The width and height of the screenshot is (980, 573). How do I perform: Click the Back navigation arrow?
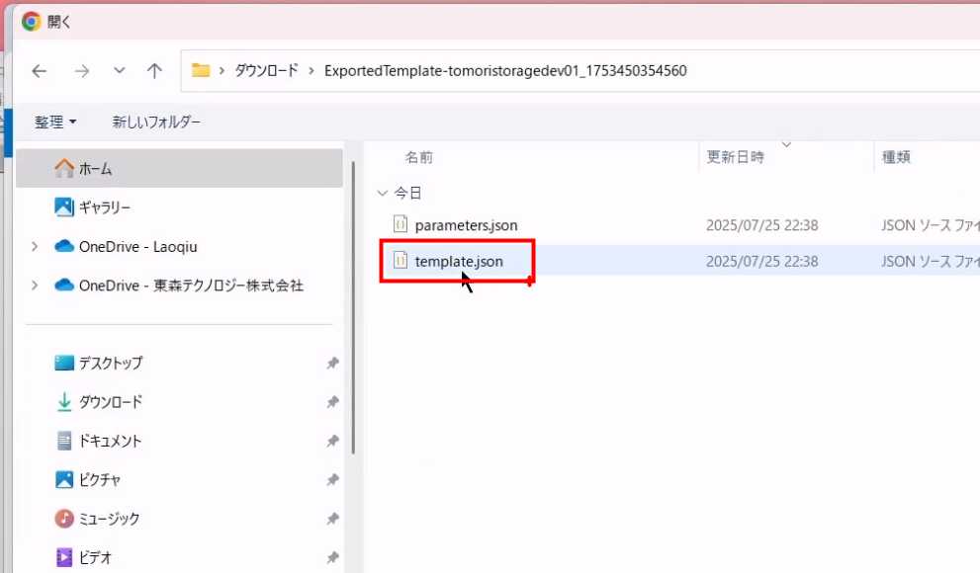point(40,71)
